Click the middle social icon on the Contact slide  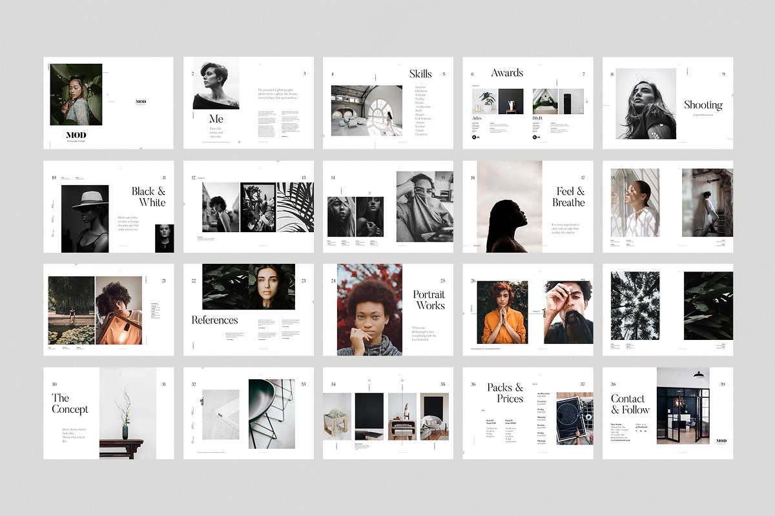click(x=641, y=431)
